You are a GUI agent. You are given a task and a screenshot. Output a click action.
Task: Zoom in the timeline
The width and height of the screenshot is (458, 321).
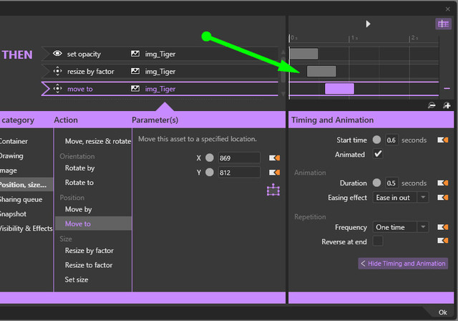tap(447, 105)
